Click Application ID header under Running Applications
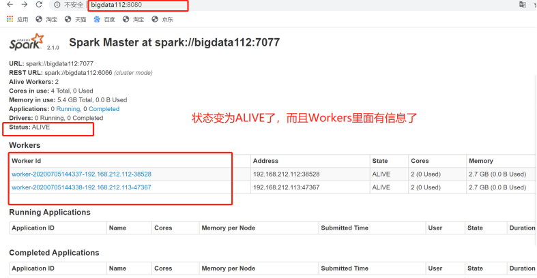This screenshot has width=537, height=278. click(x=33, y=228)
